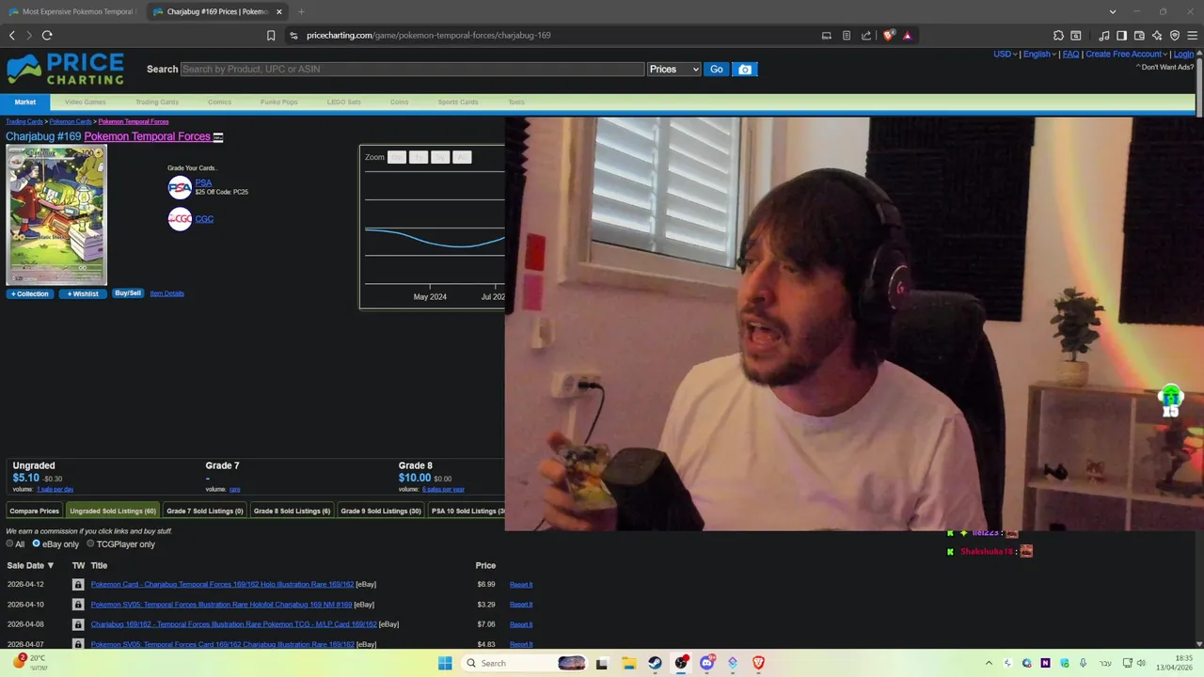This screenshot has height=677, width=1204.
Task: Open the Brave browser taskbar icon
Action: pyautogui.click(x=758, y=663)
